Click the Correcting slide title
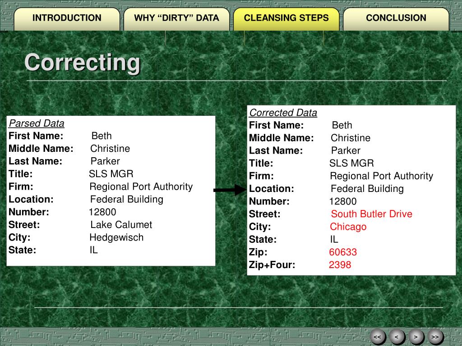This screenshot has width=462, height=346. (82, 63)
